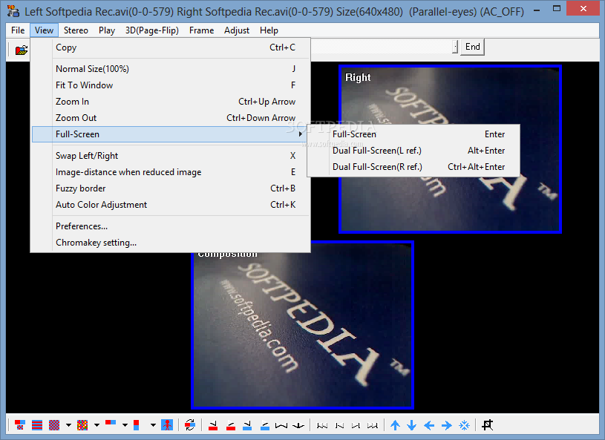Open the Stereo menu
605x440 pixels.
(x=76, y=30)
